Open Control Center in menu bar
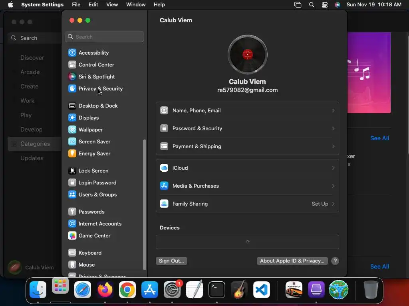409x306 pixels. tap(324, 5)
